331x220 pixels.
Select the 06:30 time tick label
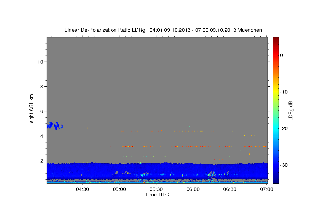coord(229,189)
